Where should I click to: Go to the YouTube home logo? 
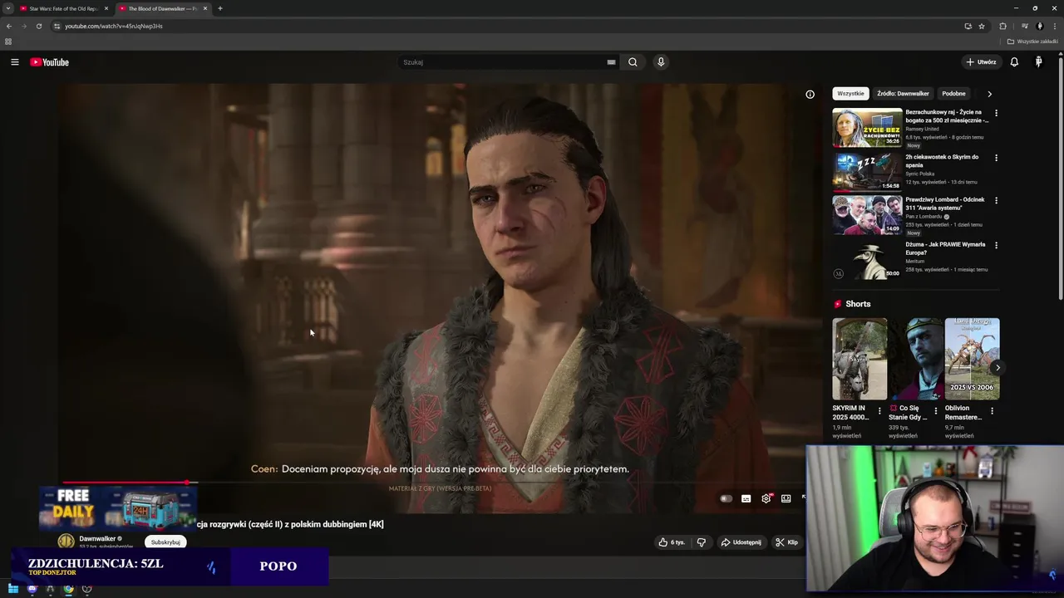(50, 62)
